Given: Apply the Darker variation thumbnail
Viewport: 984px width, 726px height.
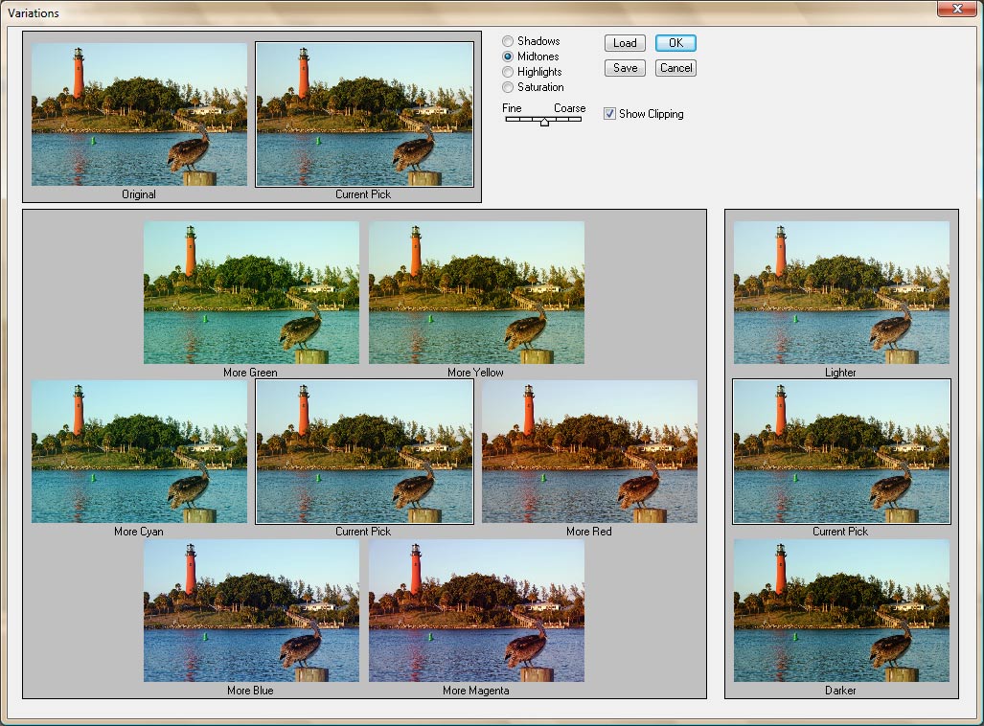Looking at the screenshot, I should click(x=841, y=610).
